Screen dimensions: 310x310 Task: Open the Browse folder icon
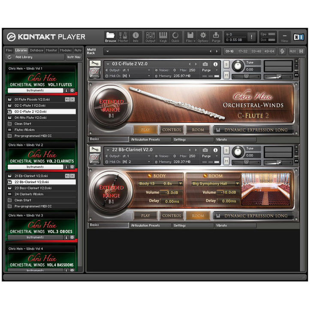[x=110, y=37]
